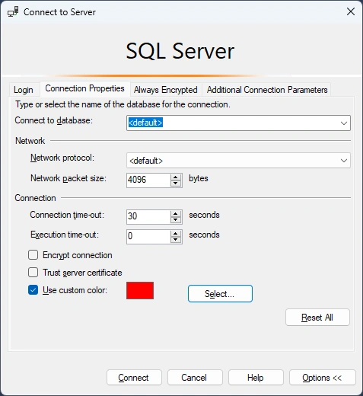Click the Connection time-out field
This screenshot has width=363, height=396.
coord(148,217)
